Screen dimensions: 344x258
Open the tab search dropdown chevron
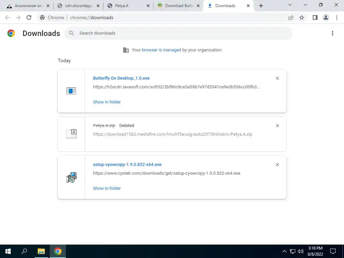pyautogui.click(x=290, y=5)
